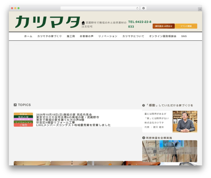
Task: Click 量には限界があるが text line
Action: pos(155,114)
